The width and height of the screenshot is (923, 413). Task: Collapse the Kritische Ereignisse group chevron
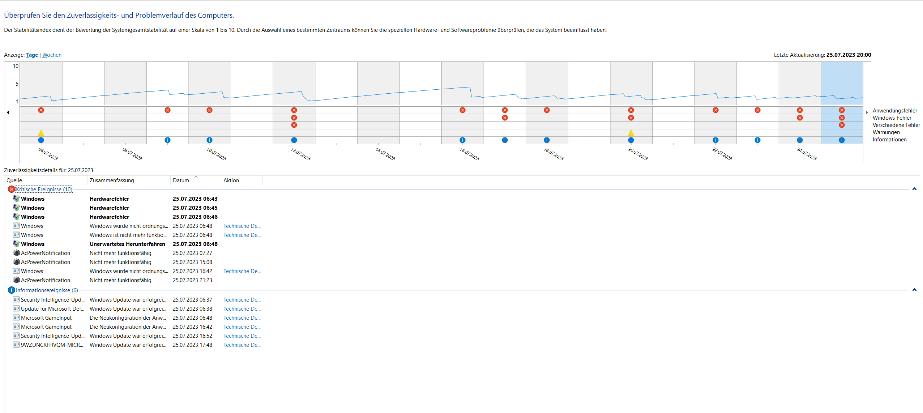point(914,189)
